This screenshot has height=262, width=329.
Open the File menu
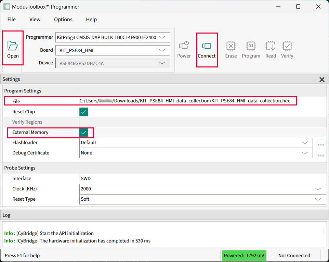(x=12, y=20)
